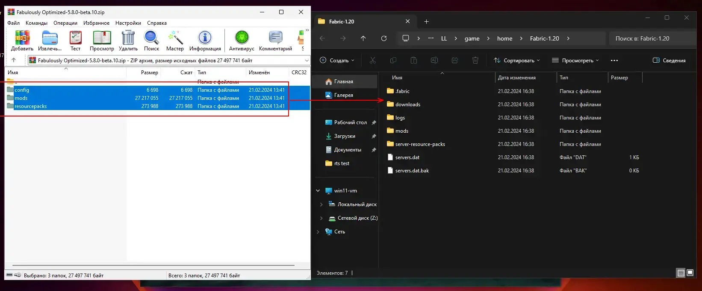The height and width of the screenshot is (291, 702).
Task: Open the Создать dropdown in Explorer
Action: click(x=337, y=61)
